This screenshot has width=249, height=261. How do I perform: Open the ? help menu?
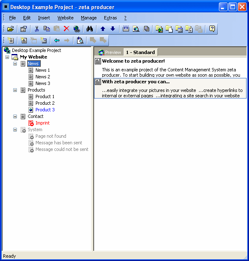tap(125, 18)
